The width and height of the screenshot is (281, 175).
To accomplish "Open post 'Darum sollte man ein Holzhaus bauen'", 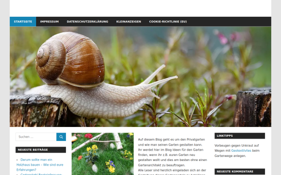I will pos(40,165).
